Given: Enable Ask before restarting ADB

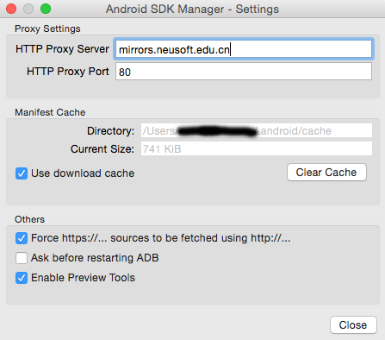Looking at the screenshot, I should pos(22,258).
